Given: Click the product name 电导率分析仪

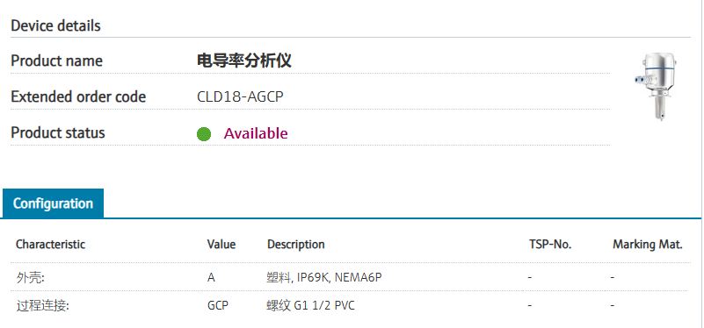Looking at the screenshot, I should (244, 61).
